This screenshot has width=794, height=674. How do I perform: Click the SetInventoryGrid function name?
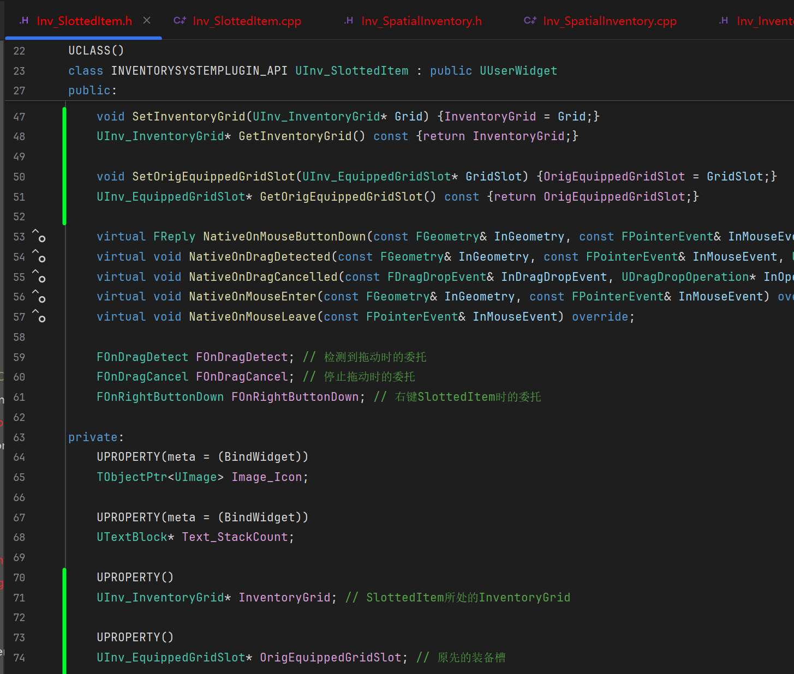point(189,116)
